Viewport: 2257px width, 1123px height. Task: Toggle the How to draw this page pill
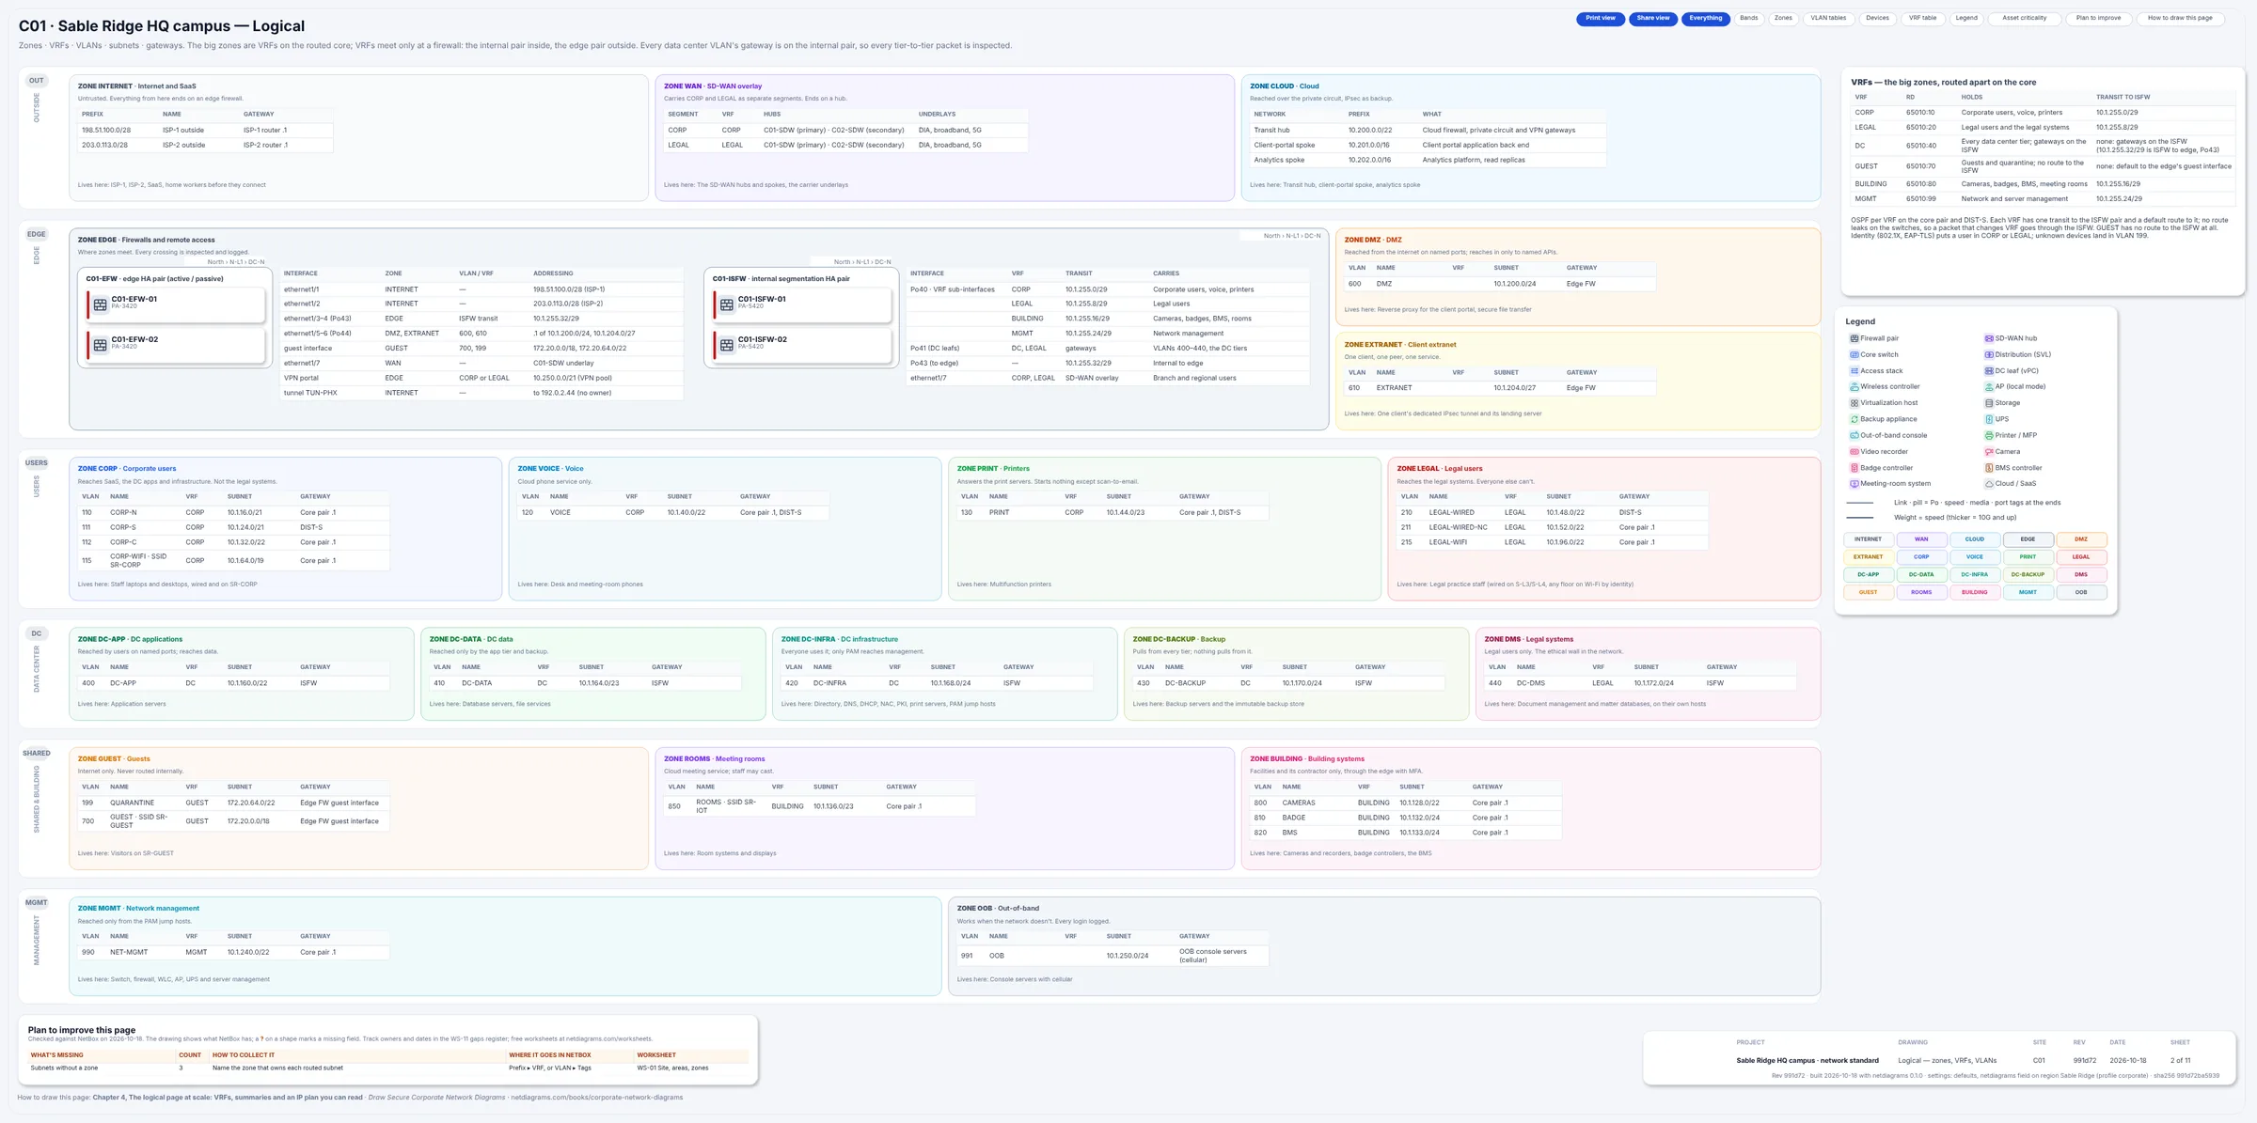2179,18
